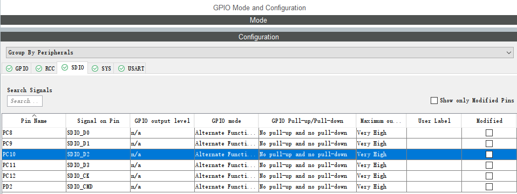Open pull-up/pull-down setting for PC10

pos(307,154)
